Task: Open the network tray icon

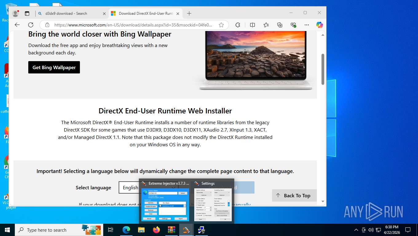Action: point(378,230)
